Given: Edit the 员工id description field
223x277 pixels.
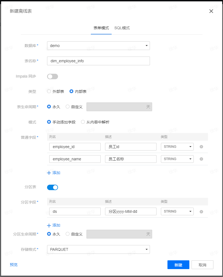Looking at the screenshot, I should (131, 147).
